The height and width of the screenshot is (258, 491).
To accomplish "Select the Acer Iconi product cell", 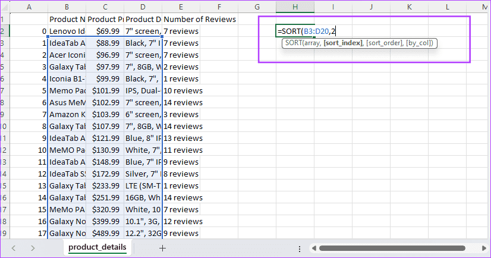I will click(x=67, y=55).
